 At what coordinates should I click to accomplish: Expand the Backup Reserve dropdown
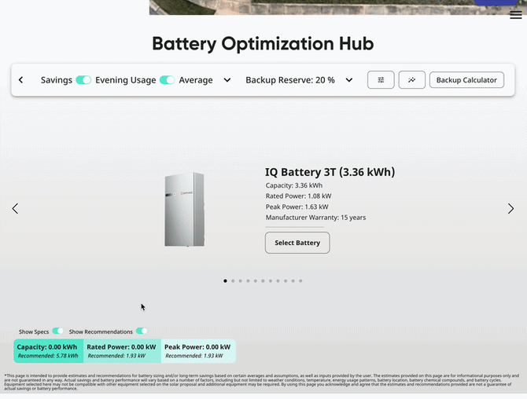coord(349,80)
